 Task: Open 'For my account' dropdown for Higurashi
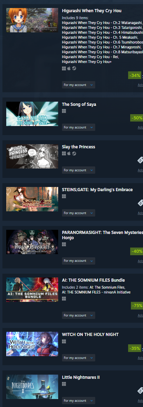[x=79, y=85]
